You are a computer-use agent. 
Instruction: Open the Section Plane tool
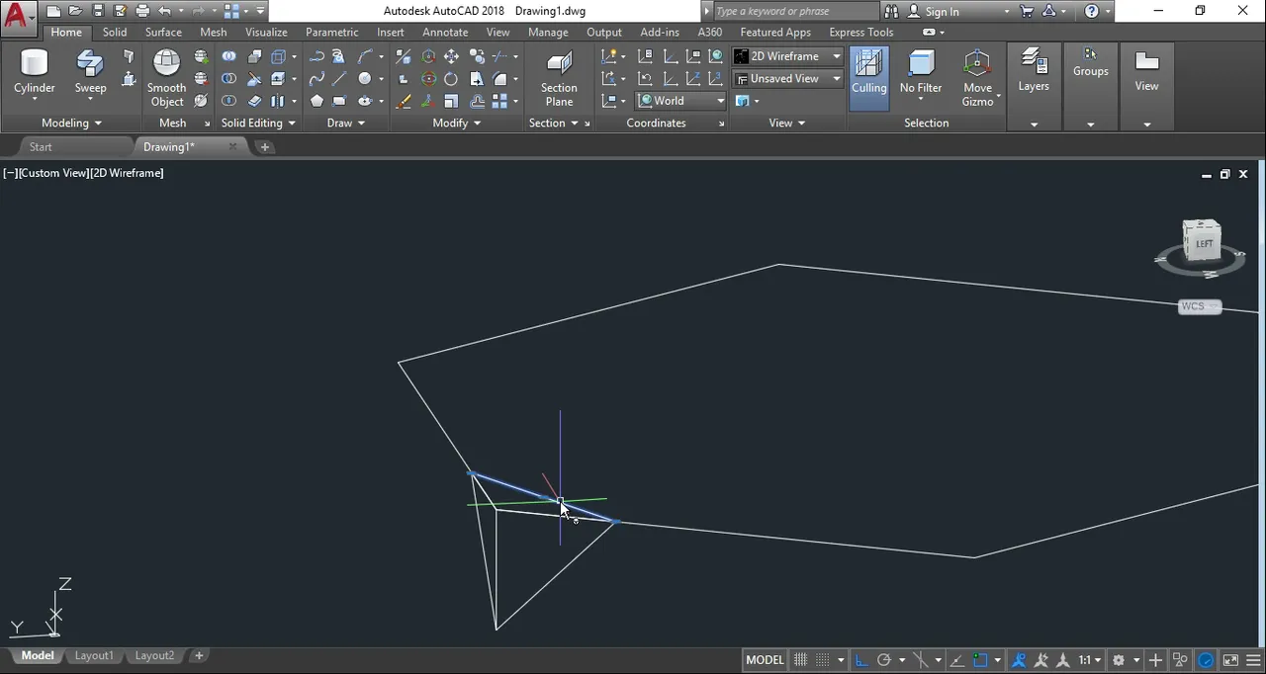tap(559, 78)
